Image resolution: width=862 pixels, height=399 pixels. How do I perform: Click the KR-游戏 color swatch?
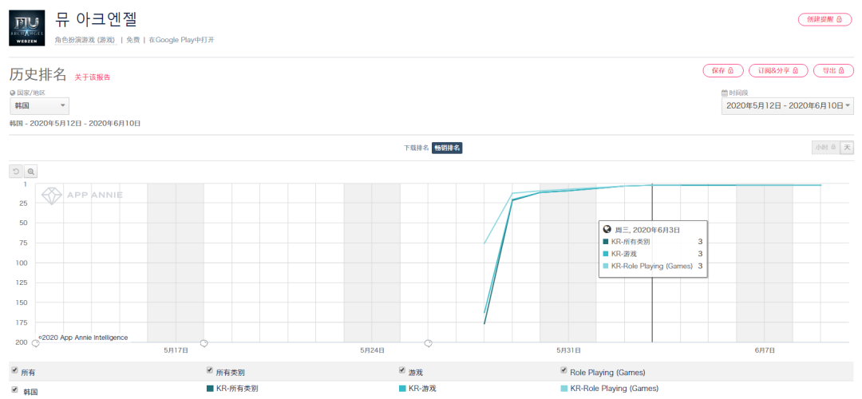(402, 389)
